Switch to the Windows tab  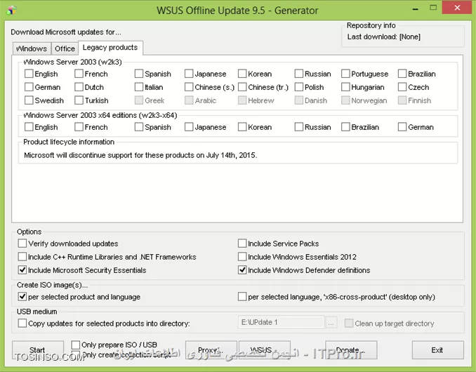pos(32,48)
